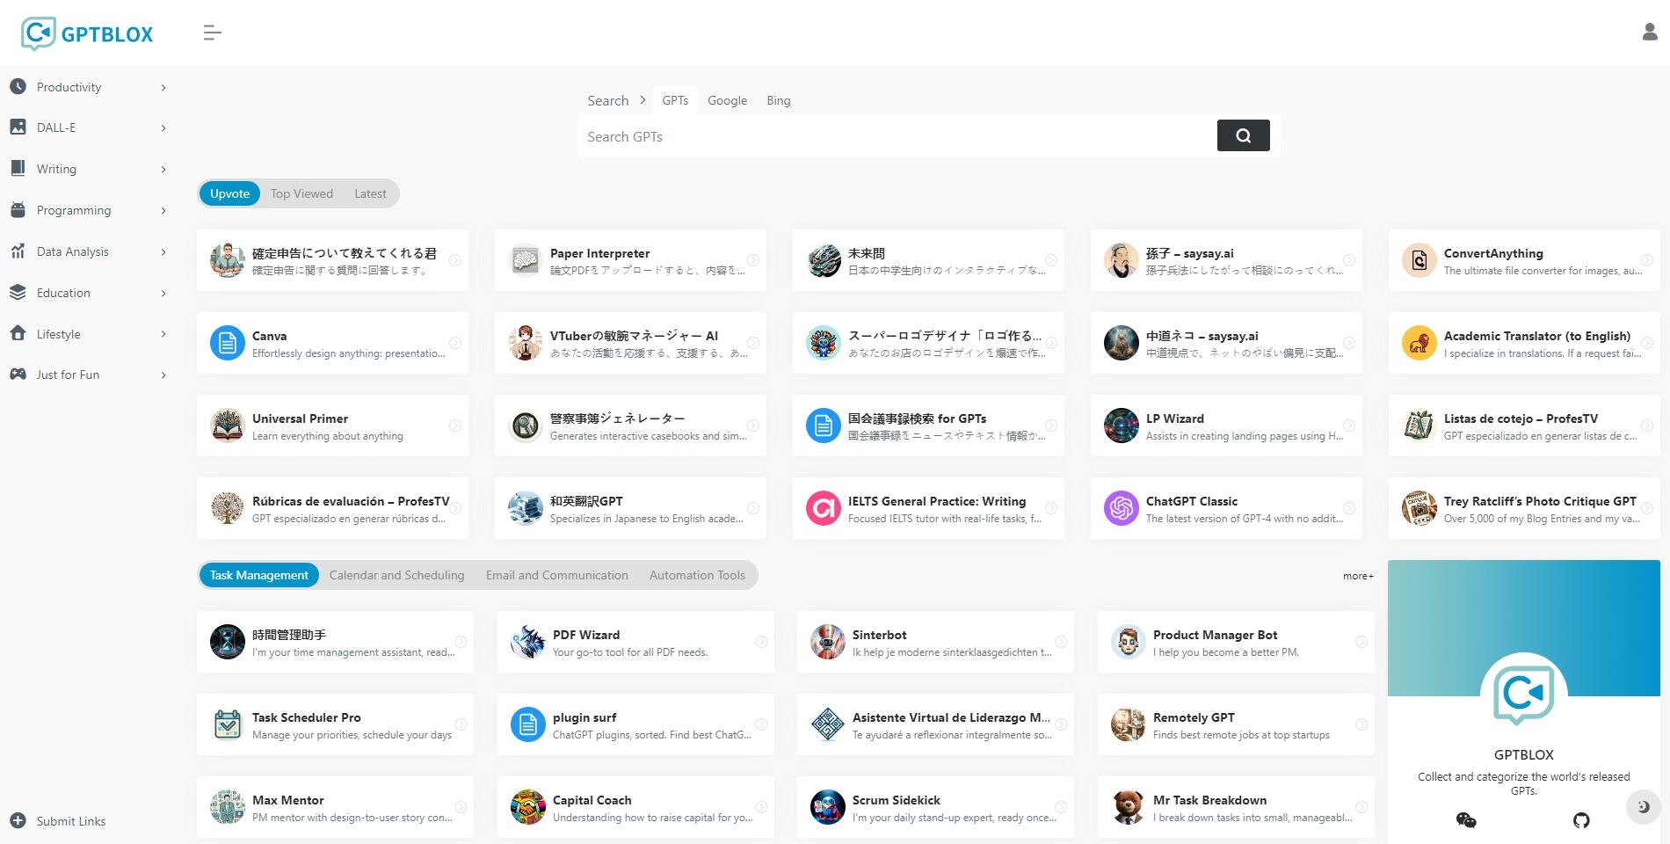Screen dimensions: 1670x844
Task: Open the WeChat icon in GPTBLOX card
Action: point(1466,820)
